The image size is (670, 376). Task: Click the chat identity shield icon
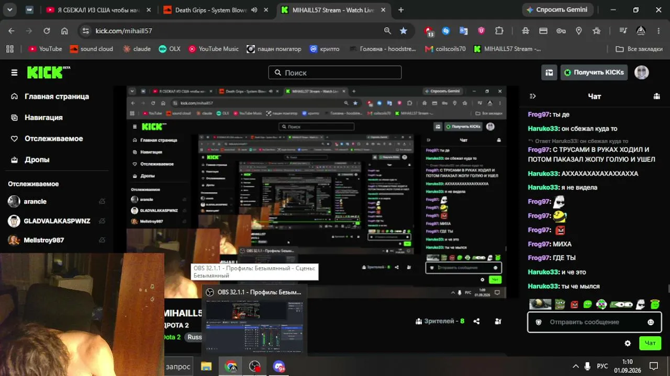click(539, 322)
